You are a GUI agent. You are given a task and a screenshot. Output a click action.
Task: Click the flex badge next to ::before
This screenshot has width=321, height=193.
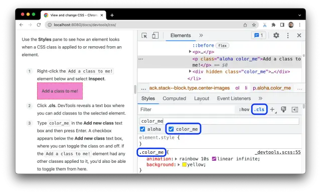pos(222,46)
